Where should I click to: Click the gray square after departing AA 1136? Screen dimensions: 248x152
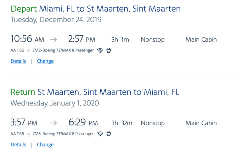tap(28, 50)
